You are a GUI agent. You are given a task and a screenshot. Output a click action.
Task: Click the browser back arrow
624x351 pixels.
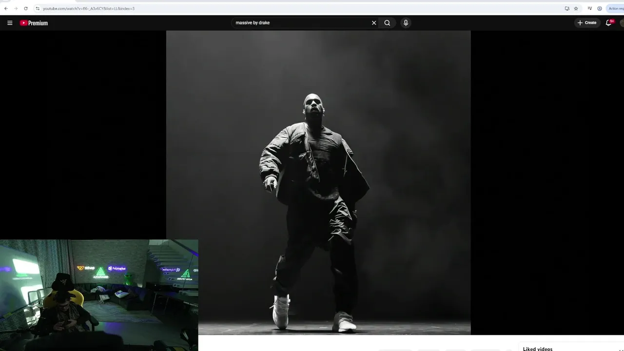pyautogui.click(x=6, y=8)
